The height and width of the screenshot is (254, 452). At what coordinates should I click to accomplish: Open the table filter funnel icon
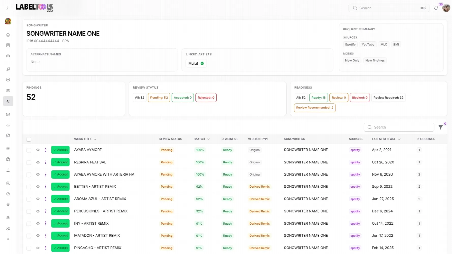click(x=441, y=127)
